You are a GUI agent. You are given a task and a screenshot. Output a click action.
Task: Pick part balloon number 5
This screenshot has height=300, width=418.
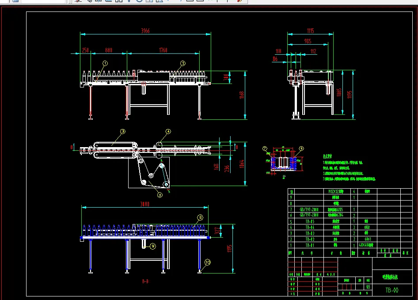tap(160, 195)
